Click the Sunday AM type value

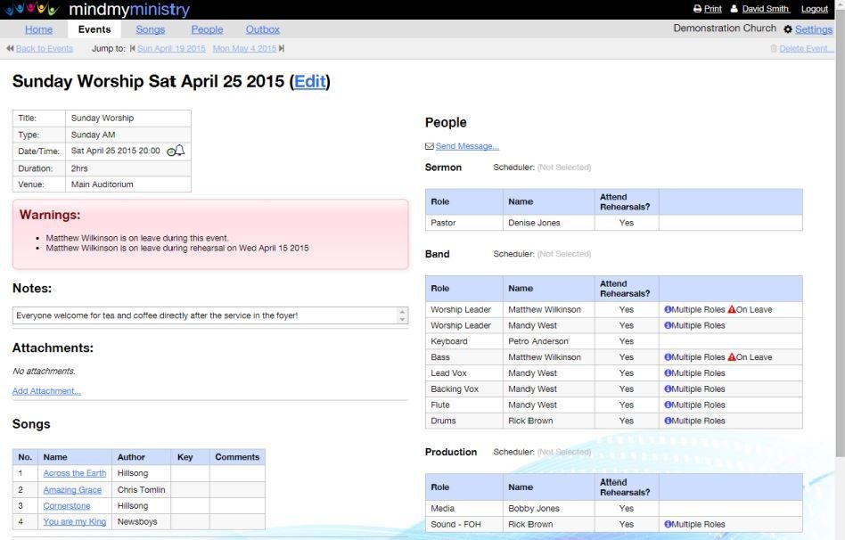pyautogui.click(x=94, y=135)
